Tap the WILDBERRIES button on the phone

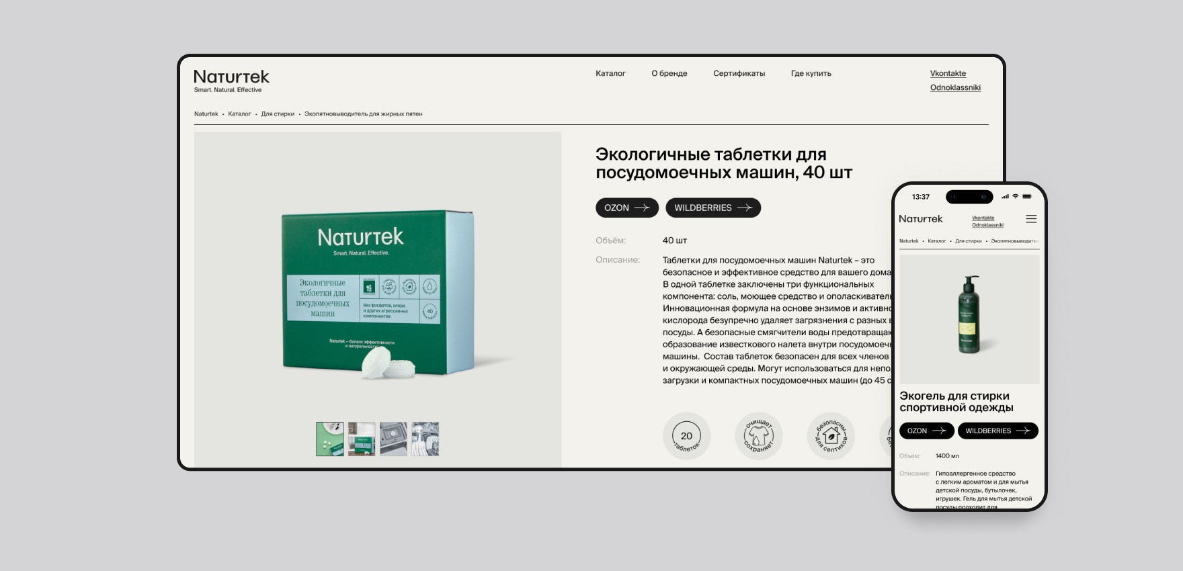tap(997, 431)
